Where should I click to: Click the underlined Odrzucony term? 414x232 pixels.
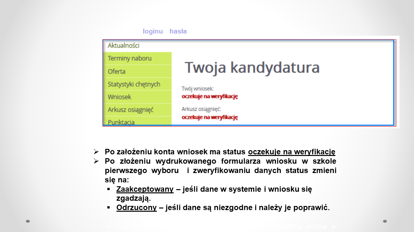click(x=136, y=208)
